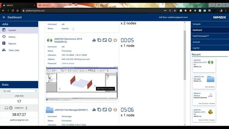The width and height of the screenshot is (229, 129).
Task: Select the machine stats icon beside Compute
Action: click(x=6, y=108)
